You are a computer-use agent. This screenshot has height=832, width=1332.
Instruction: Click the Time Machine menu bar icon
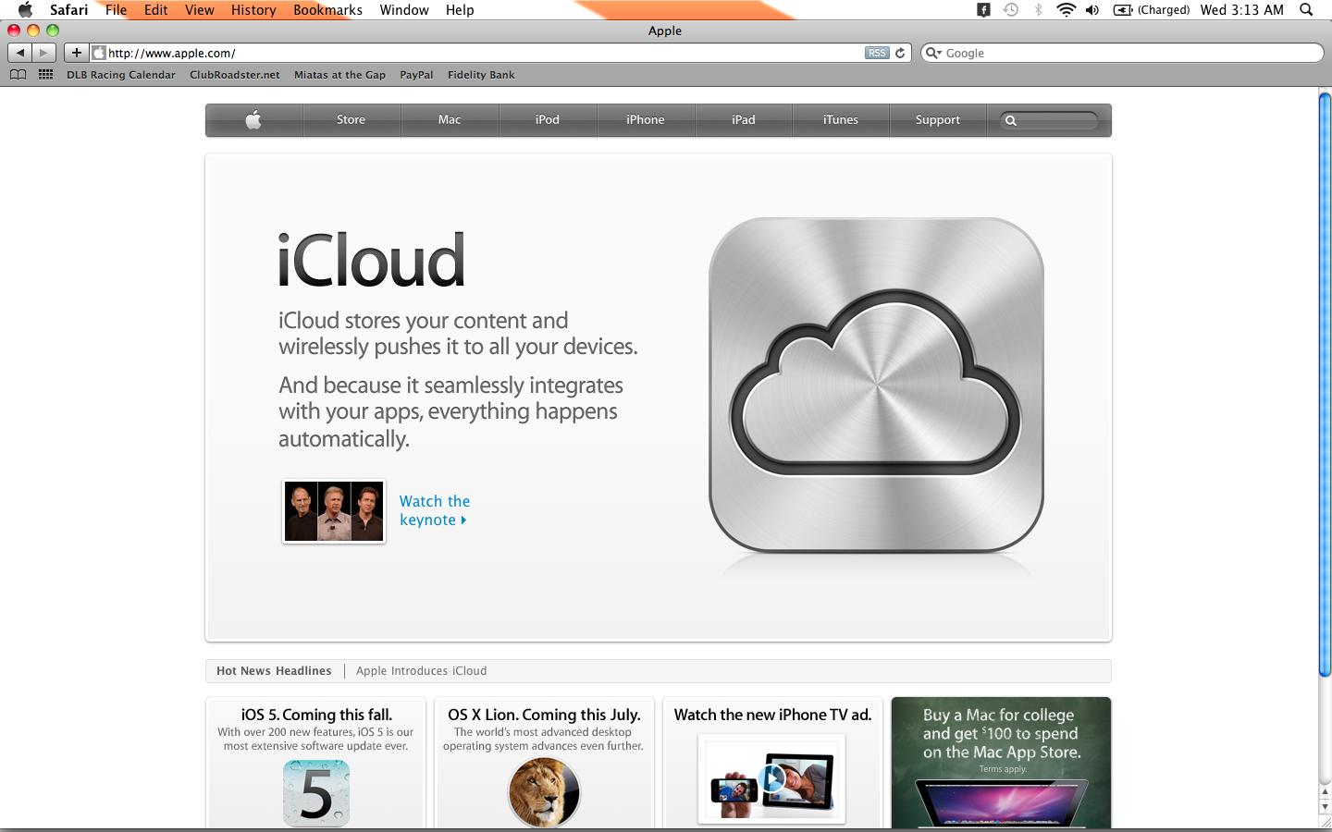point(1011,9)
